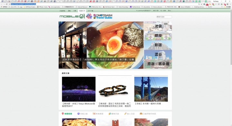Open the bookmarks overflow chevron
Screen dimensions: 232x126
(x=222, y=7)
